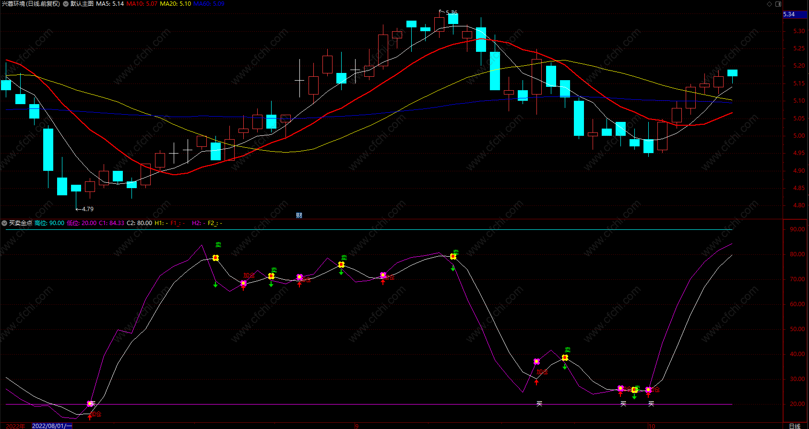Click the 90.00 level on indicator axis
The image size is (809, 429).
pos(797,229)
